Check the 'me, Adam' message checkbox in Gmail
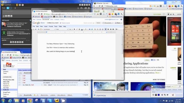 point(20,85)
